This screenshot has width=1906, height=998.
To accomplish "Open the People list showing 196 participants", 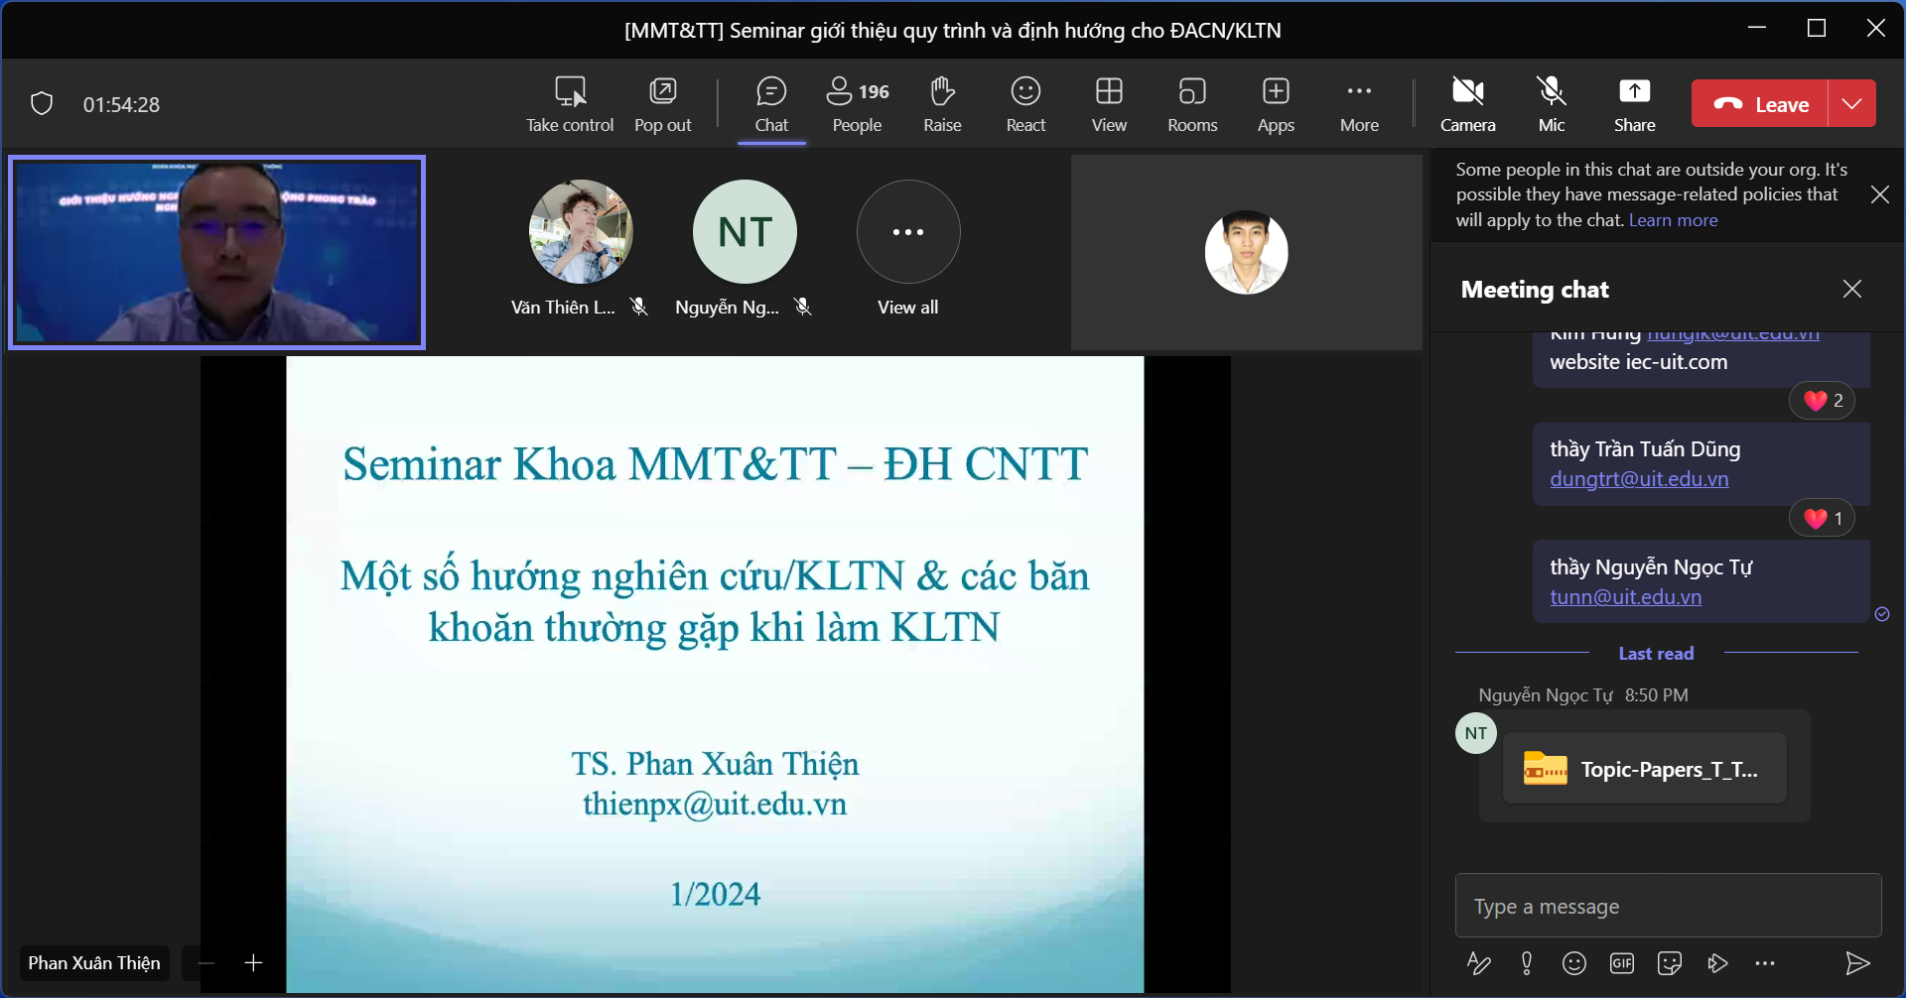I will click(x=856, y=102).
